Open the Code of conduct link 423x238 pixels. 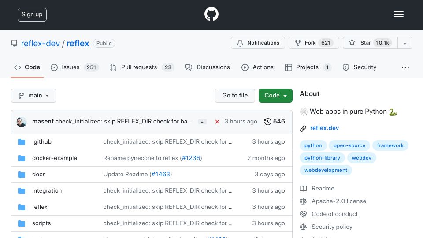point(334,214)
